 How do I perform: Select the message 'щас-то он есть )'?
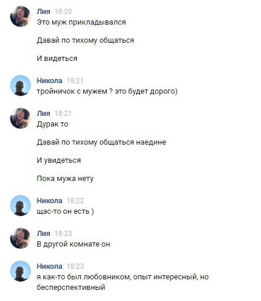(65, 211)
